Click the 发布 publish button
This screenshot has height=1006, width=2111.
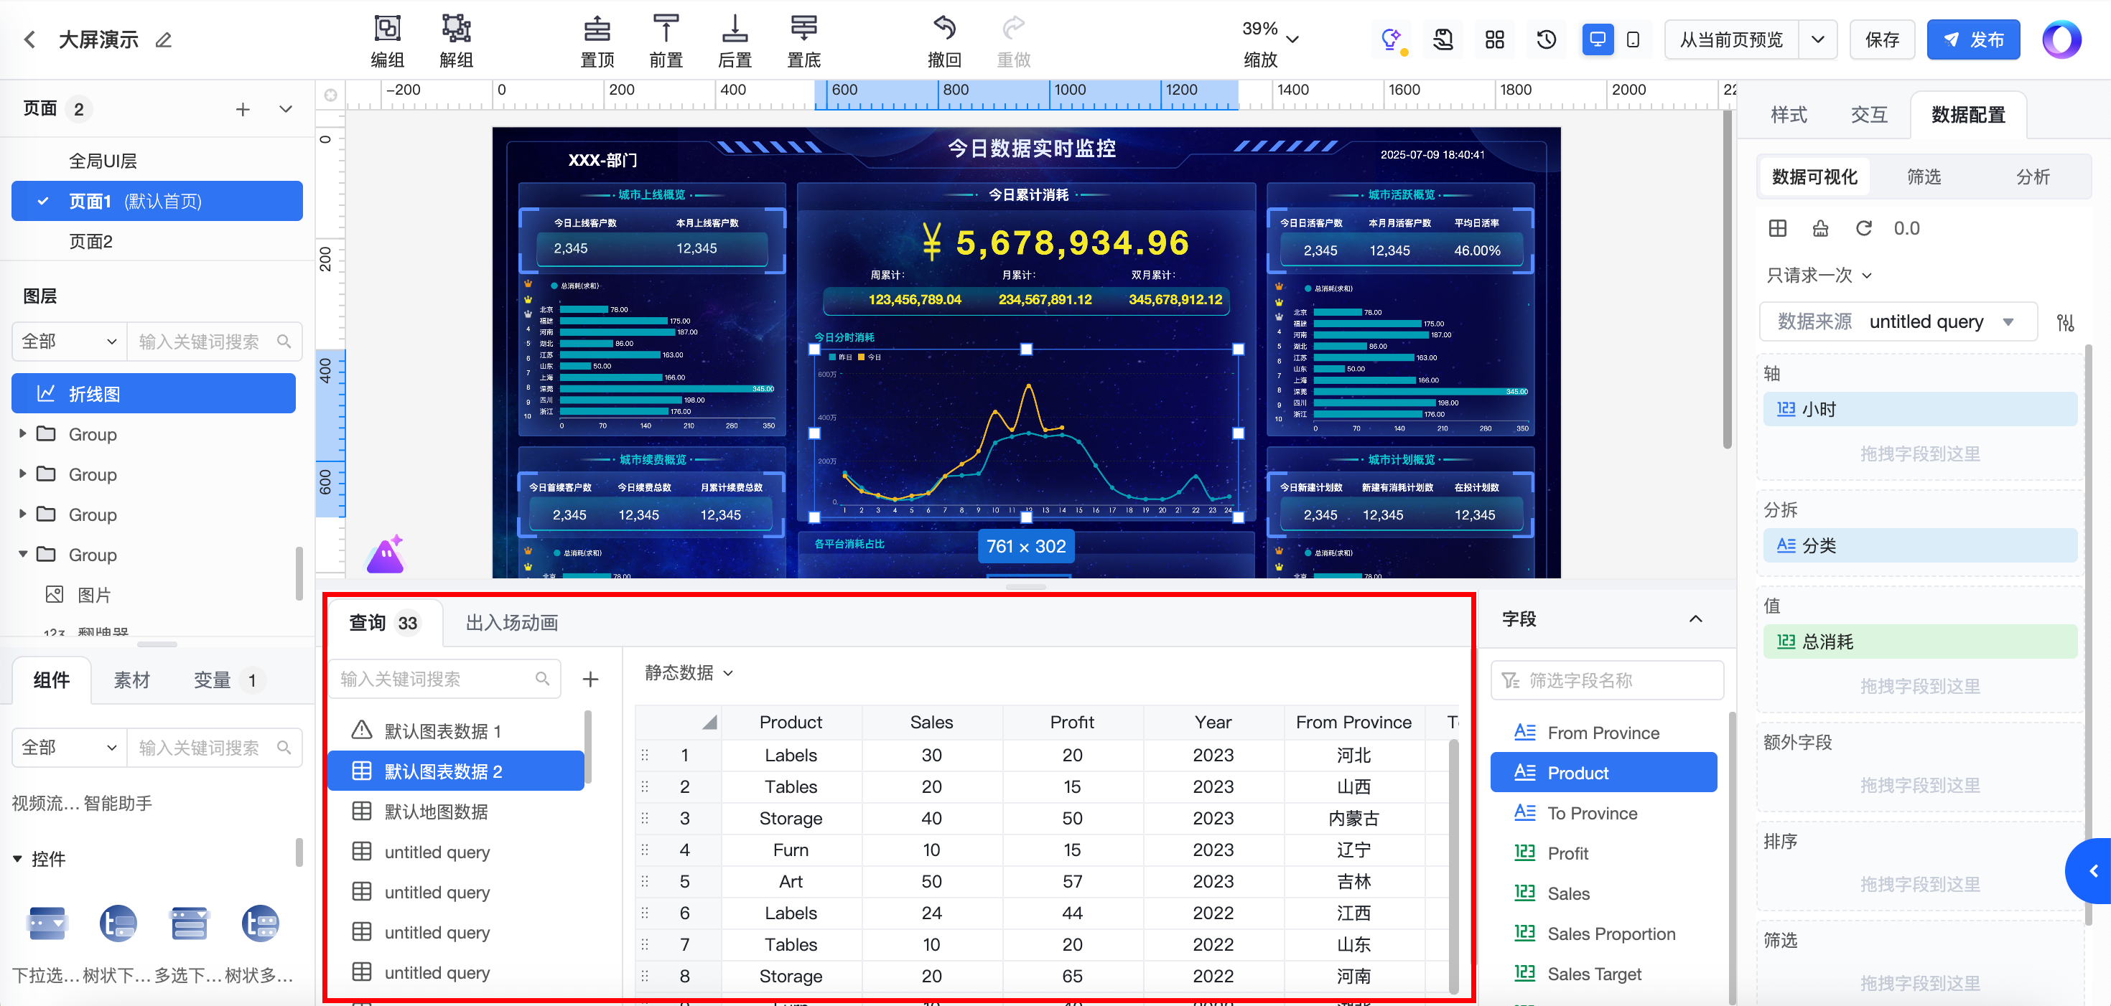(1972, 39)
